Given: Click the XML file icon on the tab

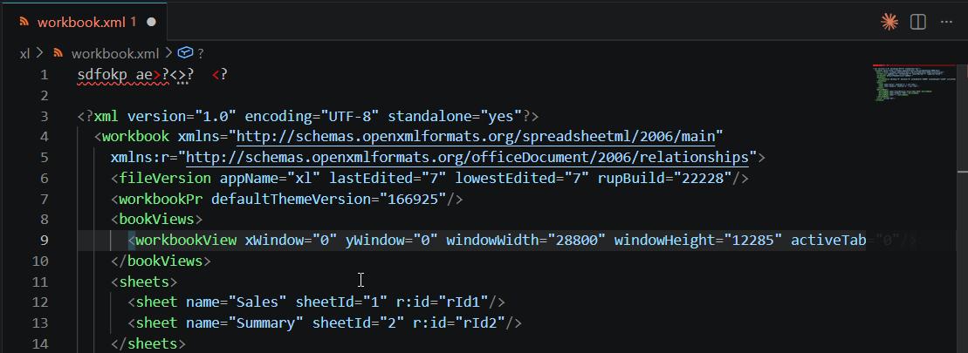Looking at the screenshot, I should point(24,22).
